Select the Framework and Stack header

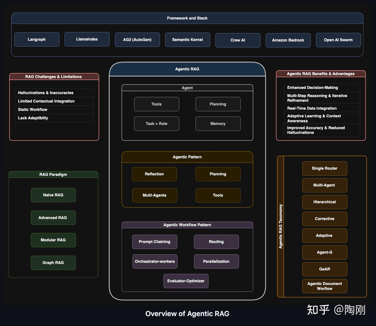187,18
